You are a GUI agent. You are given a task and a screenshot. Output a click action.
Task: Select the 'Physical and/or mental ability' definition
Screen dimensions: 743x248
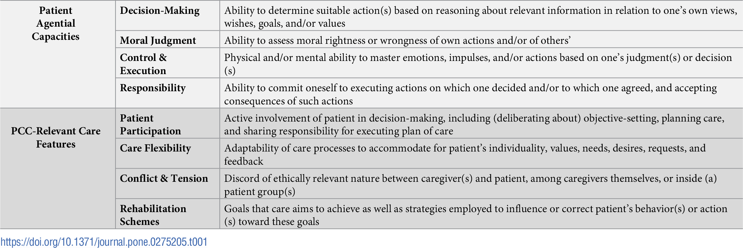(x=478, y=58)
